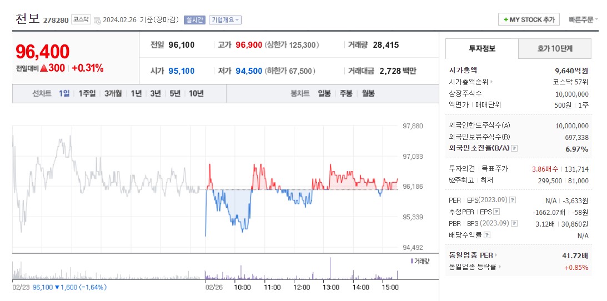This screenshot has width=607, height=301.
Task: Click the purple 거래량 legend marker
Action: pos(412,261)
